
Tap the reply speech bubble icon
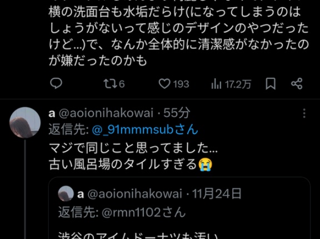(56, 84)
